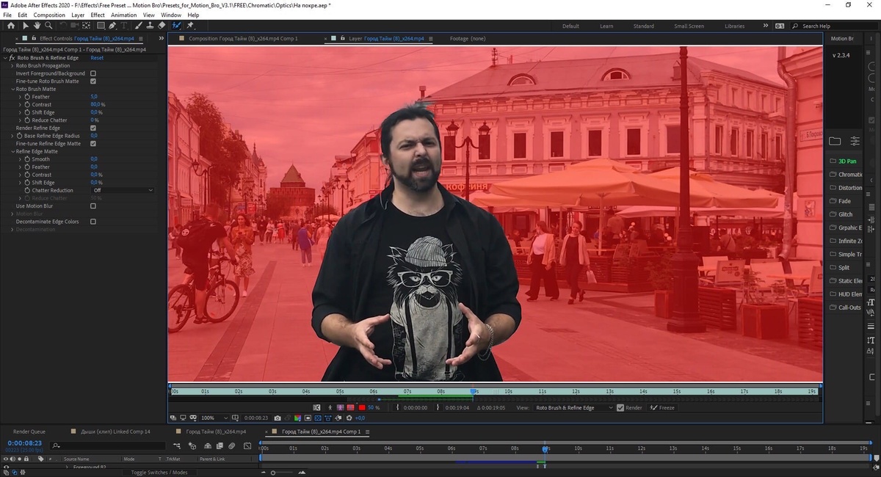Screen dimensions: 881x477
Task: Open the Motion Bro folder icon
Action: 835,141
